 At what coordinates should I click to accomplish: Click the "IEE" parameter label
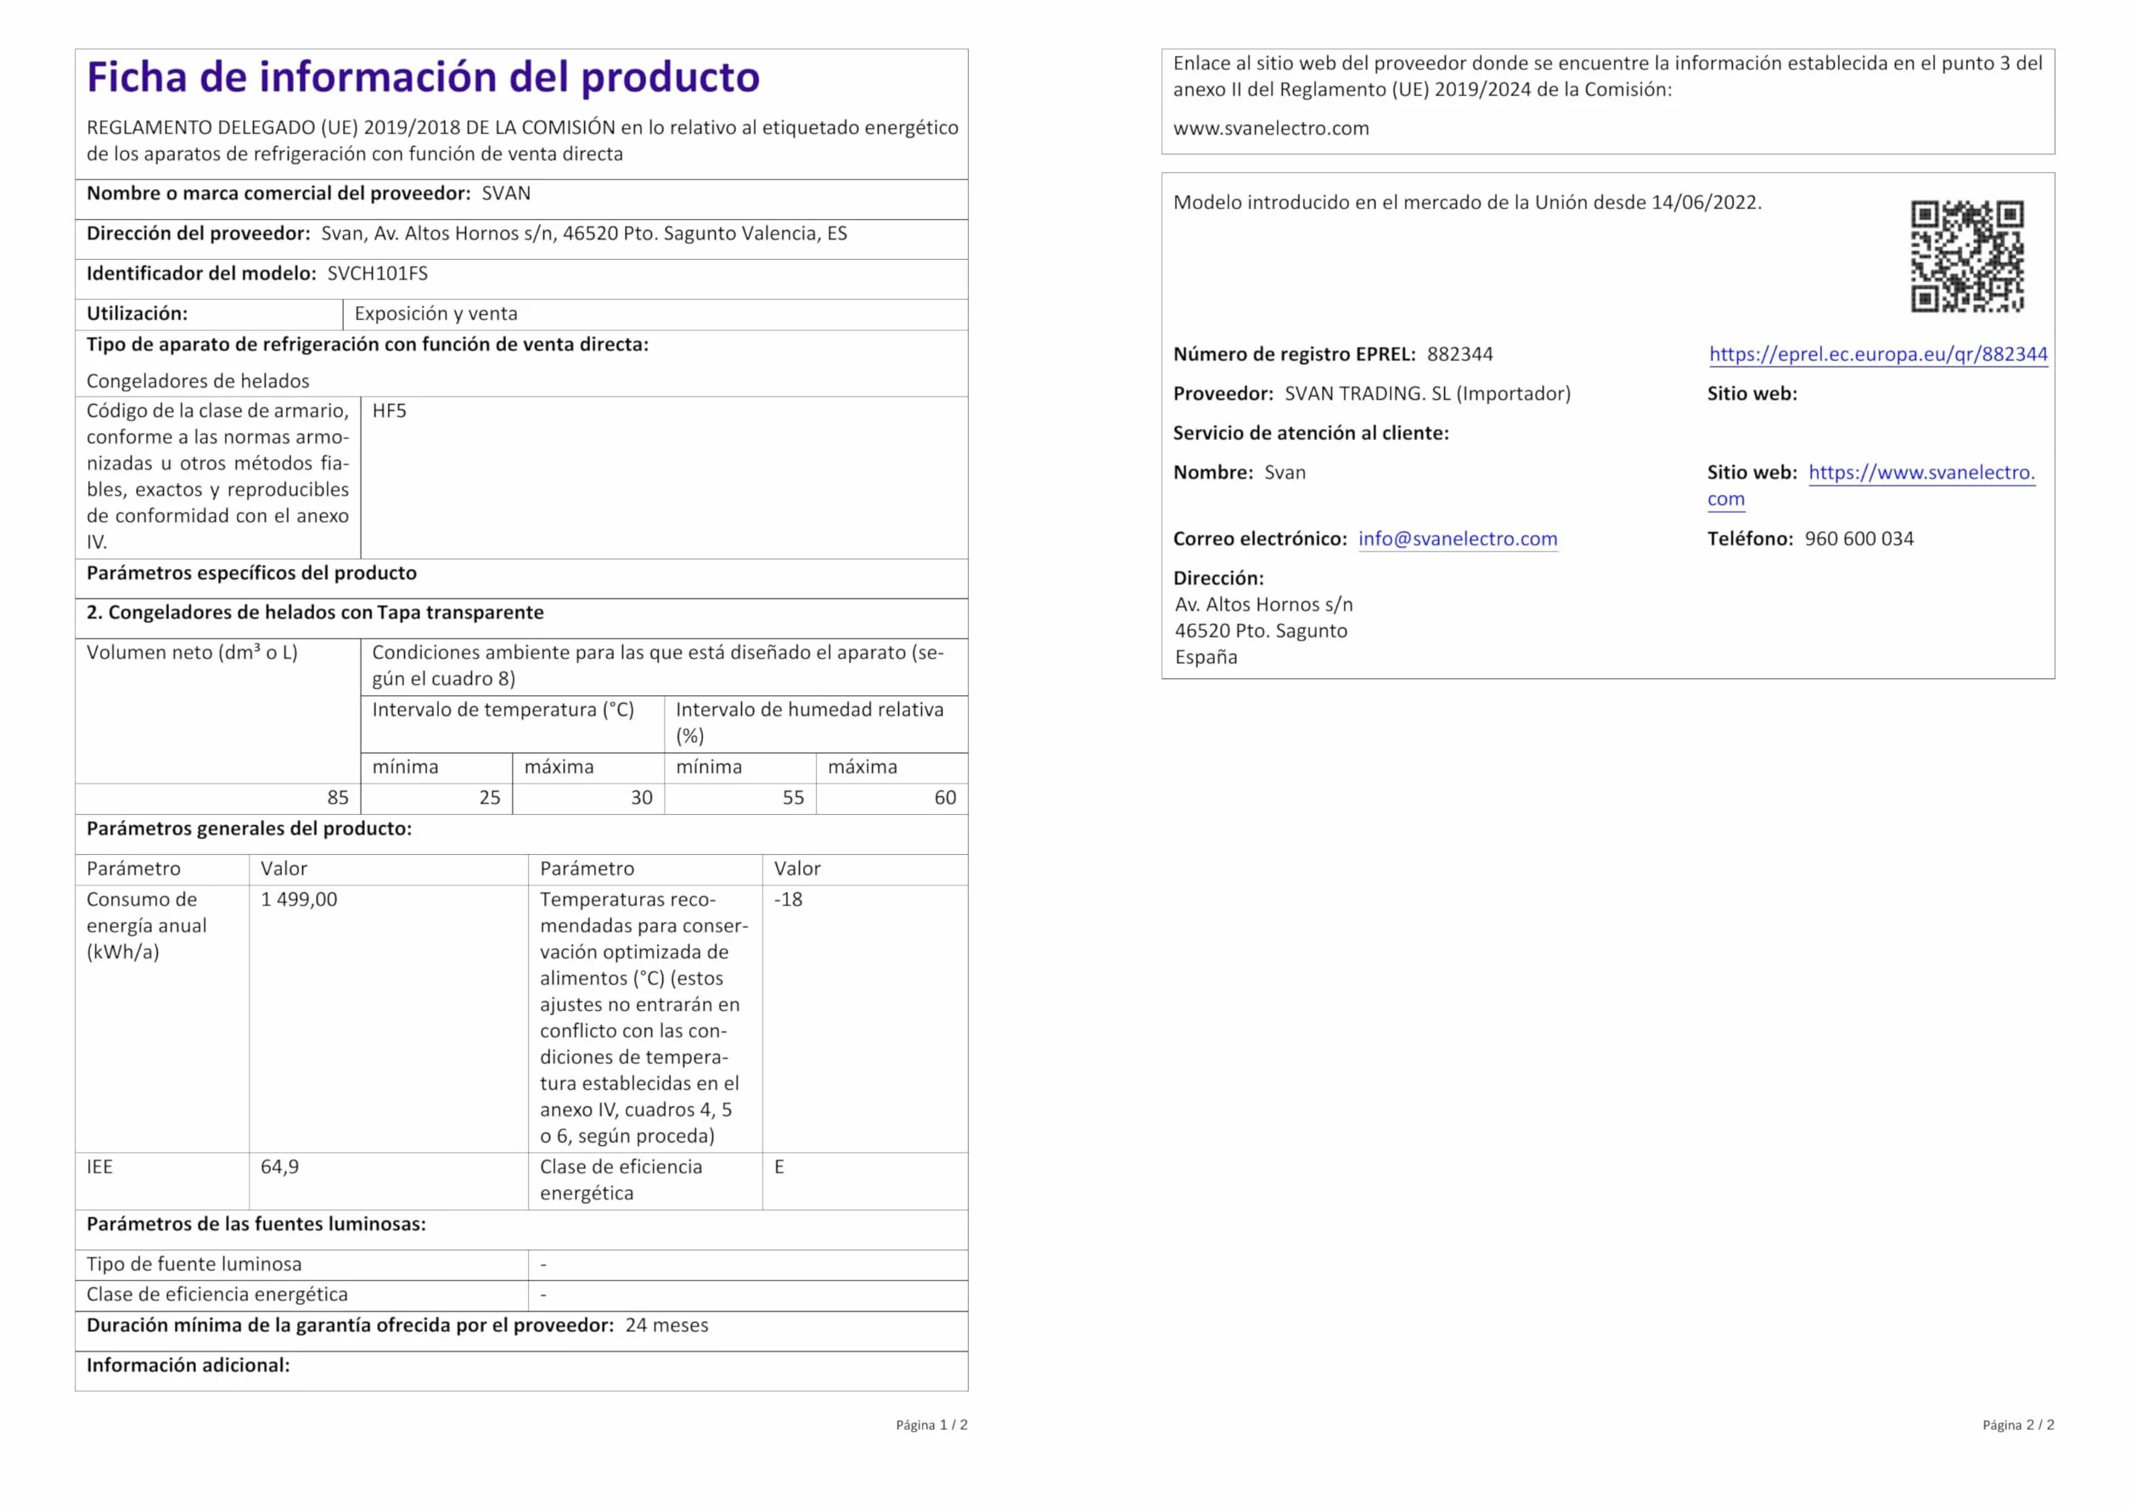coord(99,1166)
